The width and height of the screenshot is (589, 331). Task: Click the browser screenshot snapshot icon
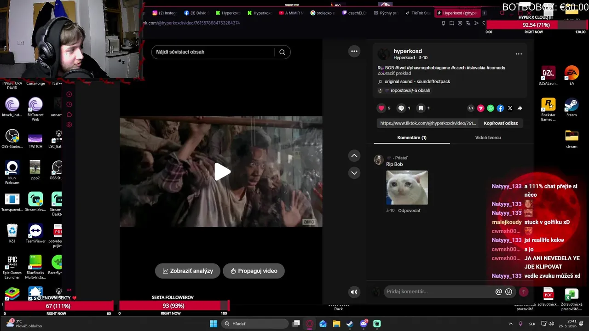451,23
